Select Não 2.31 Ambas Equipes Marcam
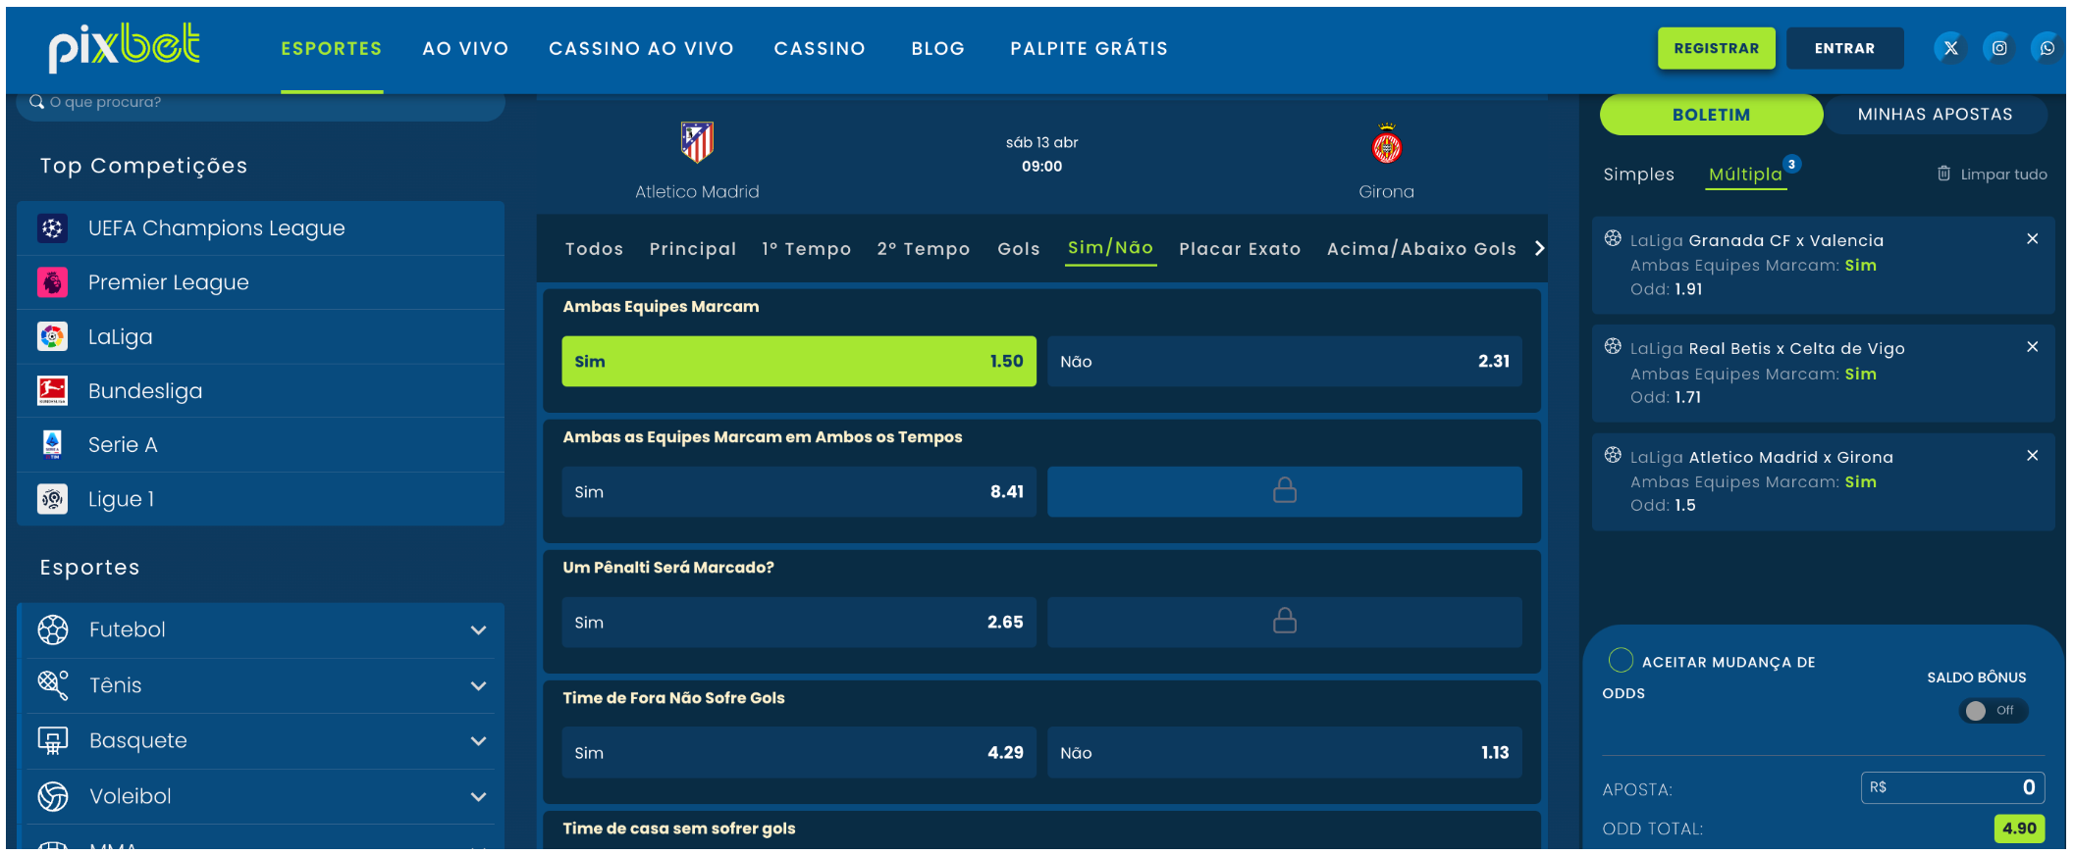 tap(1285, 361)
